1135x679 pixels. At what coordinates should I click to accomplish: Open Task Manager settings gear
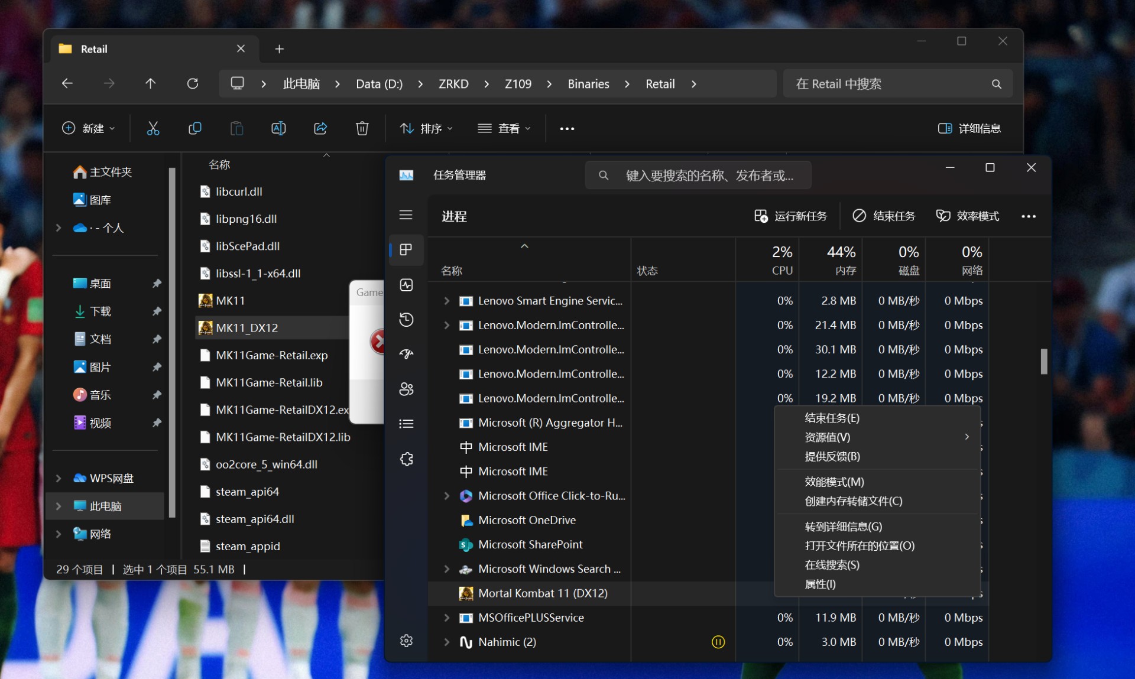coord(406,641)
